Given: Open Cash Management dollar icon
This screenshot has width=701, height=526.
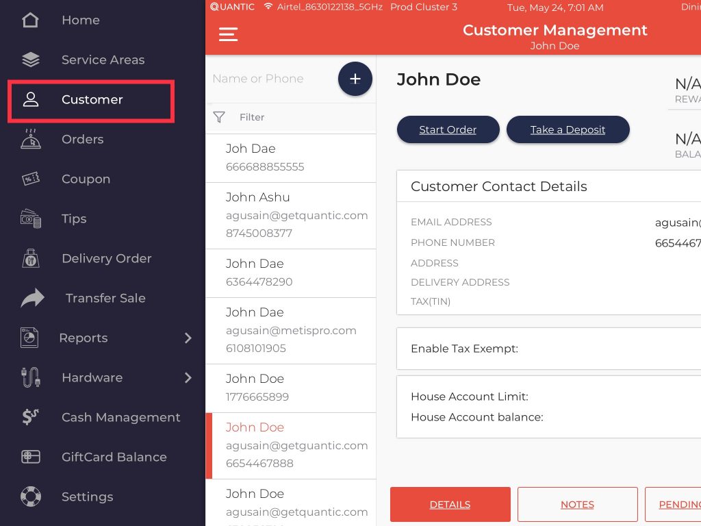Looking at the screenshot, I should pos(31,417).
